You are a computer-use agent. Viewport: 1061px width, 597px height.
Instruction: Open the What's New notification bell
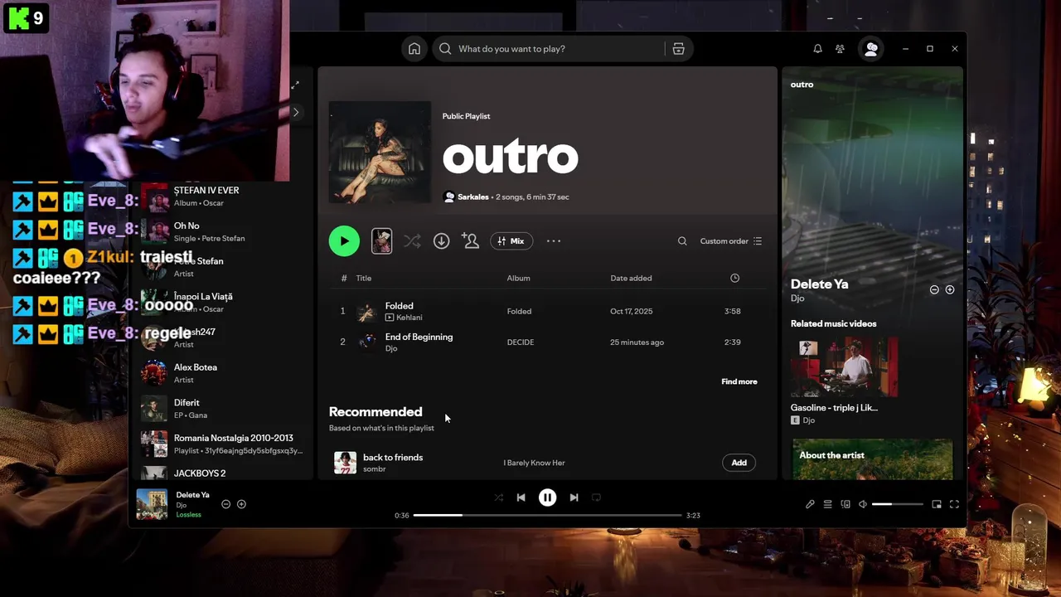[x=817, y=49]
